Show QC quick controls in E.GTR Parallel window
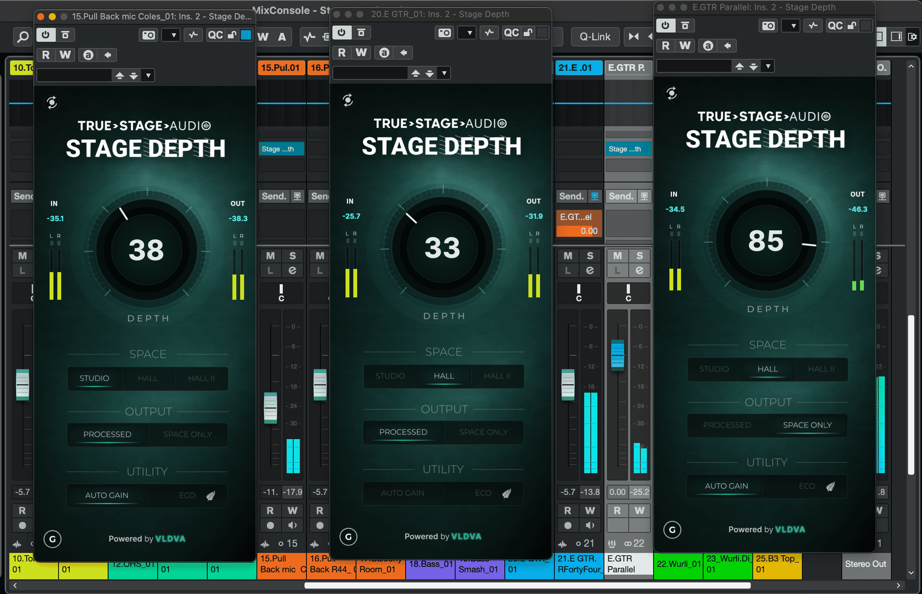922x594 pixels. coord(835,26)
